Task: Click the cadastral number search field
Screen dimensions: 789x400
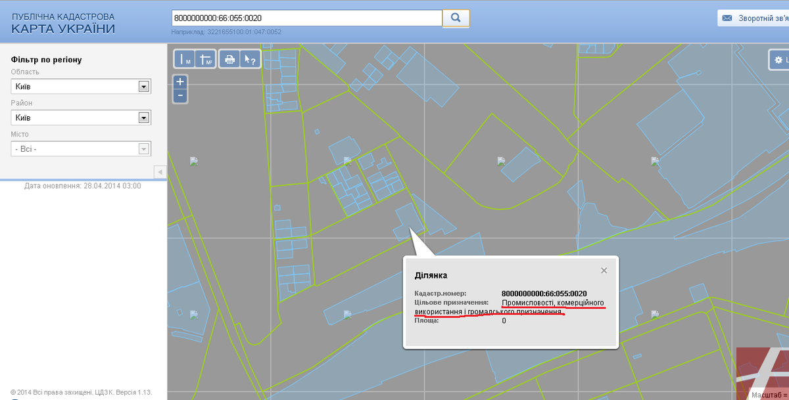Action: (306, 18)
